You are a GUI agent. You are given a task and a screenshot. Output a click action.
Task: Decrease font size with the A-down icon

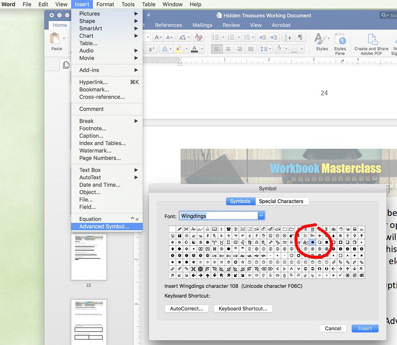point(170,37)
